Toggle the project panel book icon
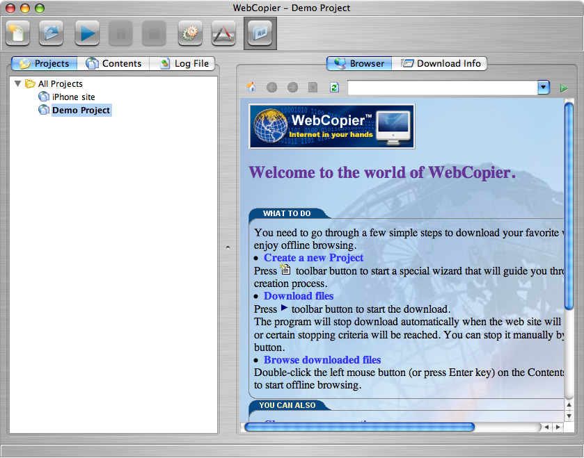Viewport: 584px width, 458px height. click(x=260, y=33)
